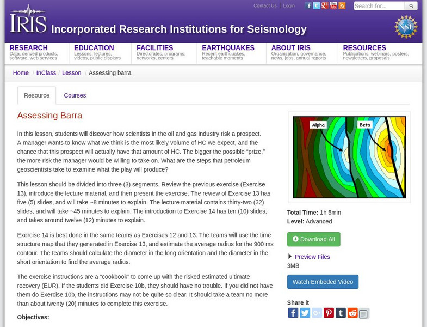Open the IRIS Facebook page icon in header
427x327 pixels.
coord(308,5)
